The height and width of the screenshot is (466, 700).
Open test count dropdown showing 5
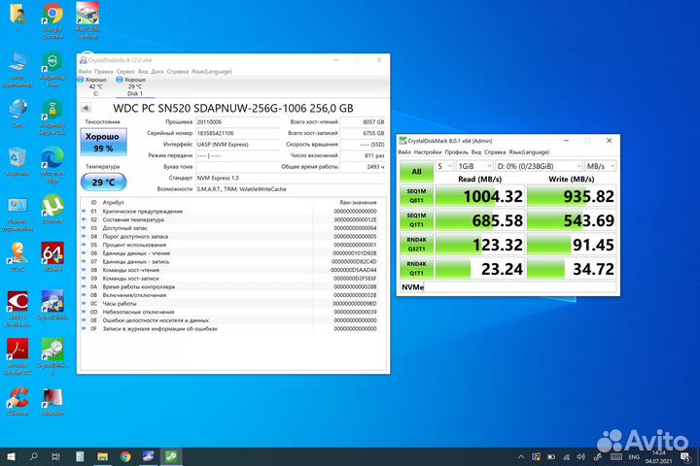(x=444, y=166)
